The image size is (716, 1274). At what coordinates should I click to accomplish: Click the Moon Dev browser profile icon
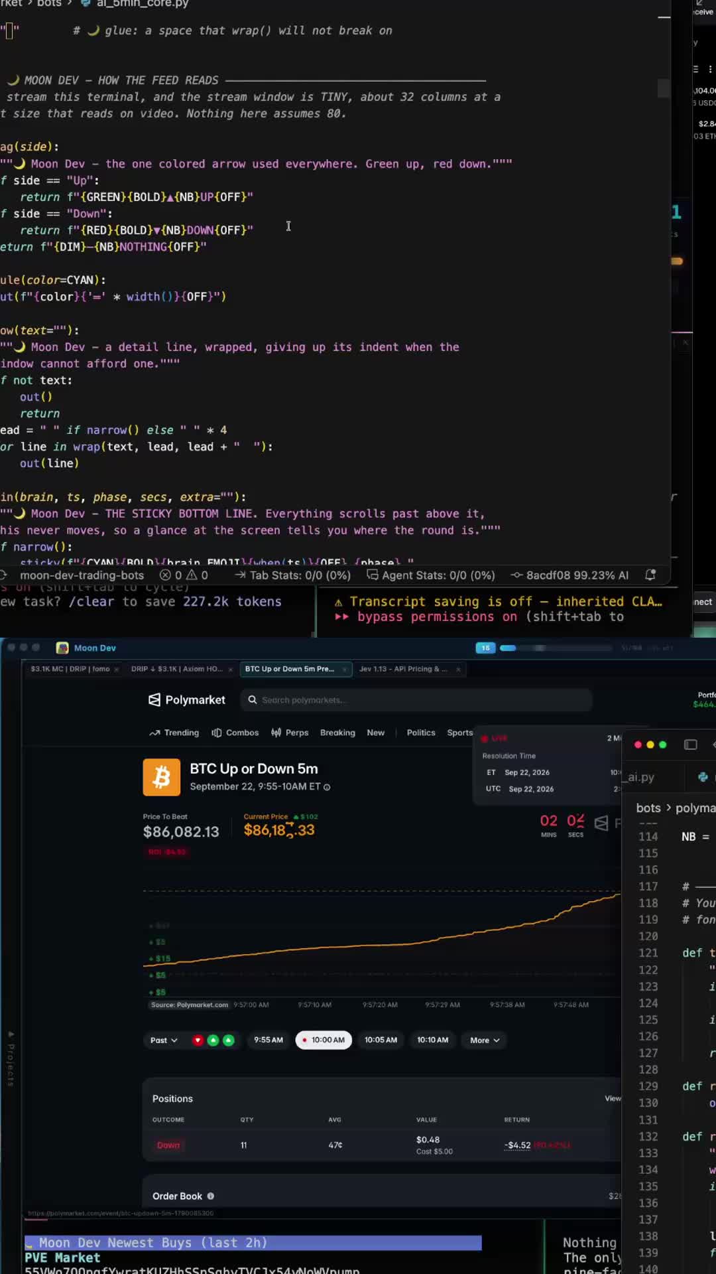click(x=63, y=648)
